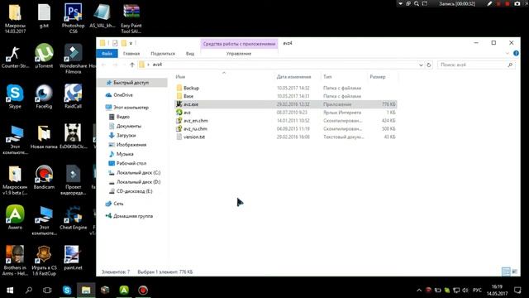The height and width of the screenshot is (298, 529).
Task: Open the Вид ribbon tab
Action: pos(190,53)
